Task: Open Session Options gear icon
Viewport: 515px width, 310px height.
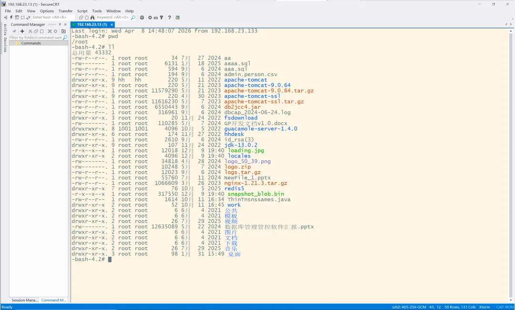Action: 150,18
